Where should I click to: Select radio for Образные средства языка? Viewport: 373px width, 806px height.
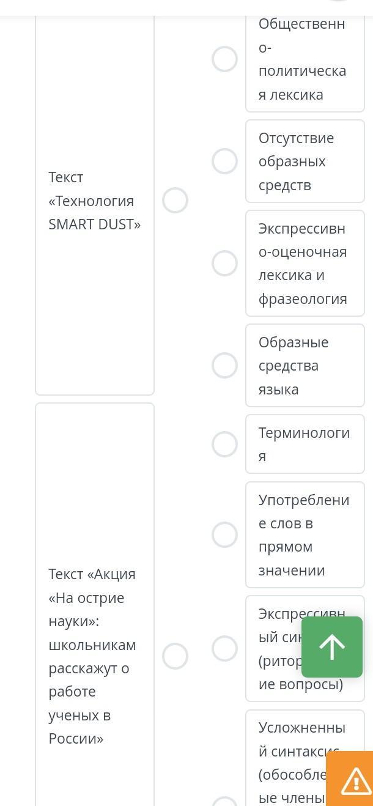[x=224, y=366]
